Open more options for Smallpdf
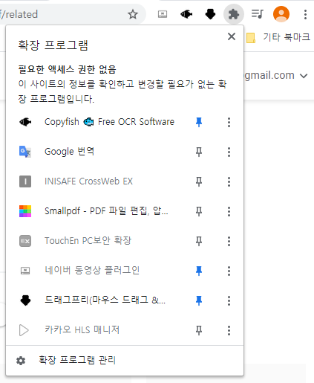Image resolution: width=314 pixels, height=383 pixels. 229,211
